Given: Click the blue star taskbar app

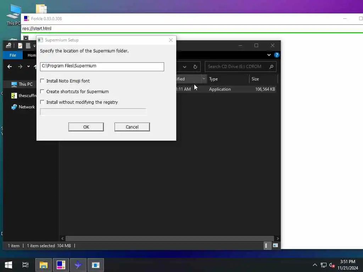Looking at the screenshot, I should coord(78,265).
